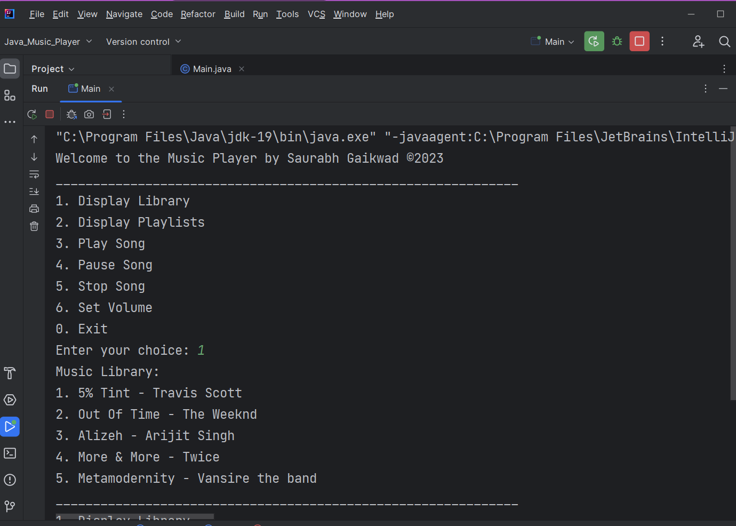The width and height of the screenshot is (736, 526).
Task: Stop the process with red square in Run panel
Action: [50, 114]
